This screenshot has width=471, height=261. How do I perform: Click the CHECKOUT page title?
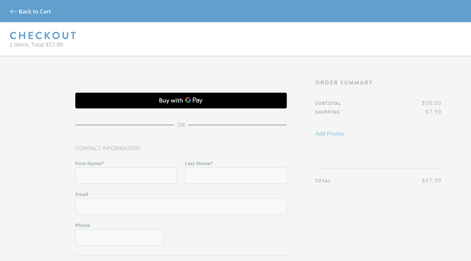(x=43, y=35)
